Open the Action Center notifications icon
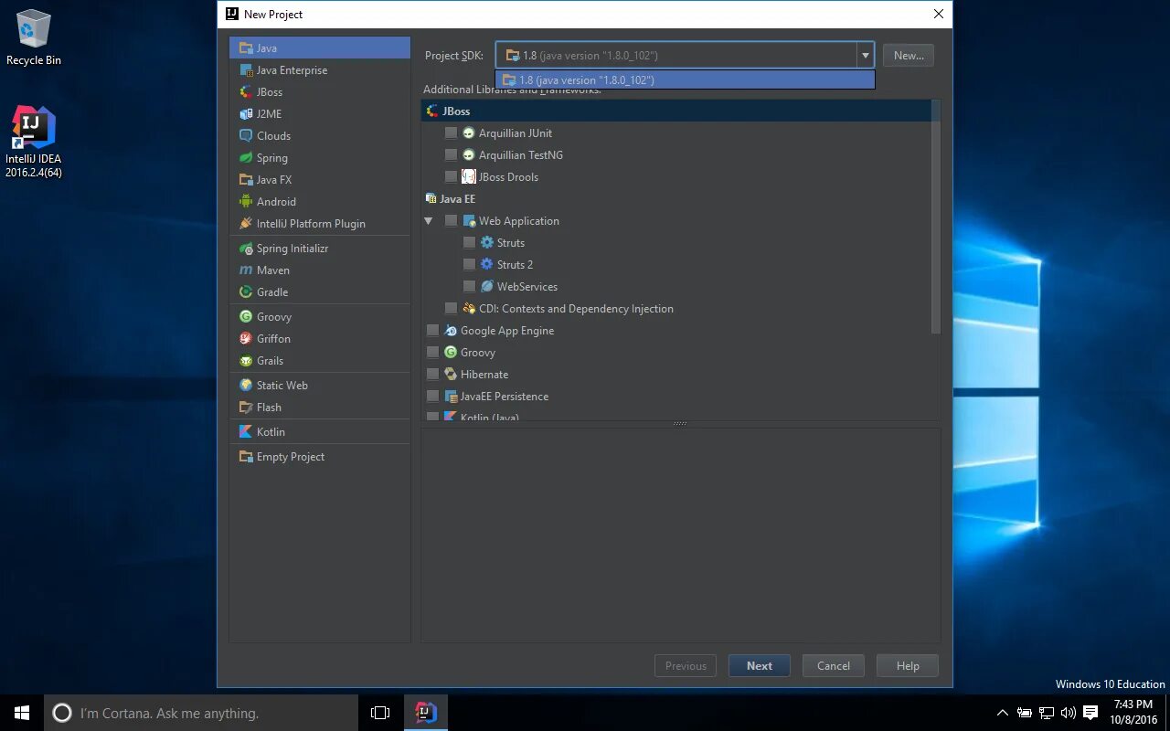 [x=1090, y=713]
